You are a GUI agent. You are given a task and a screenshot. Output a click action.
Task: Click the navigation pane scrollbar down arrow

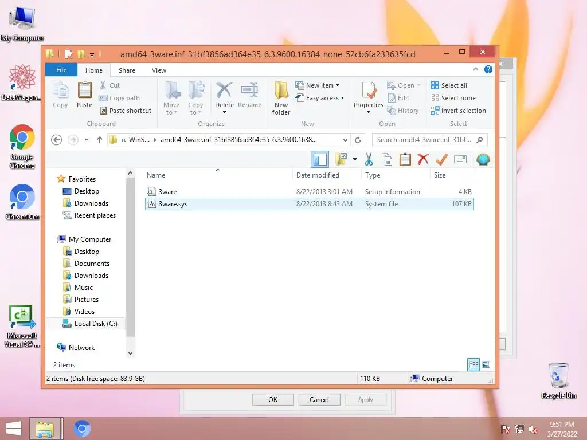[x=130, y=353]
